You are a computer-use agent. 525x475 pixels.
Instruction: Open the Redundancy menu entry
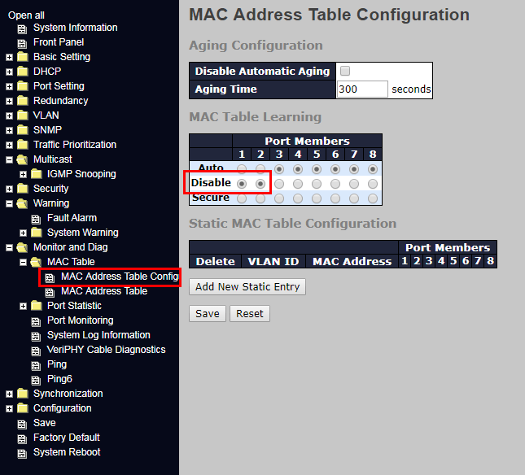click(60, 101)
